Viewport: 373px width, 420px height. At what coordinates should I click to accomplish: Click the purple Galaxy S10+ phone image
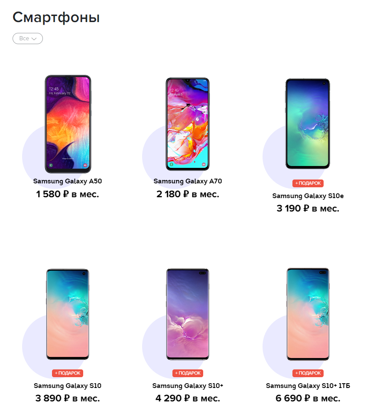click(188, 314)
